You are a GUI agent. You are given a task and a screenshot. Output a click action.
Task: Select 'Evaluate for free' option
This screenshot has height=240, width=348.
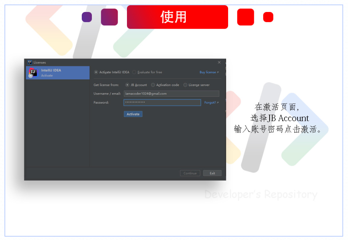point(134,72)
